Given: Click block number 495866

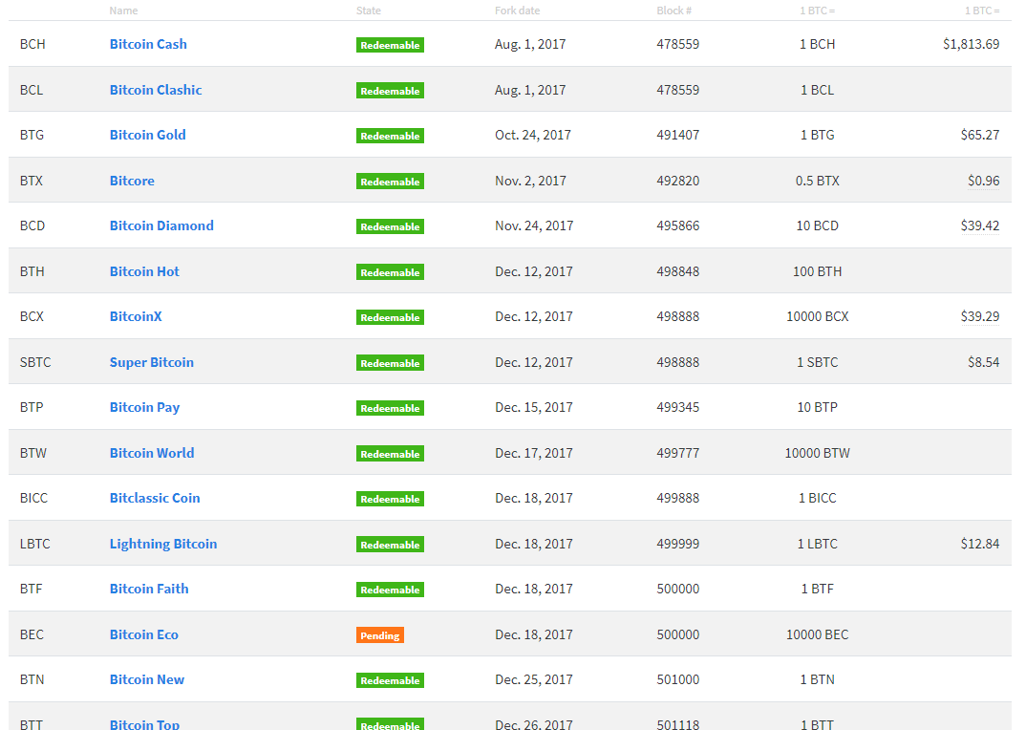Looking at the screenshot, I should click(678, 225).
